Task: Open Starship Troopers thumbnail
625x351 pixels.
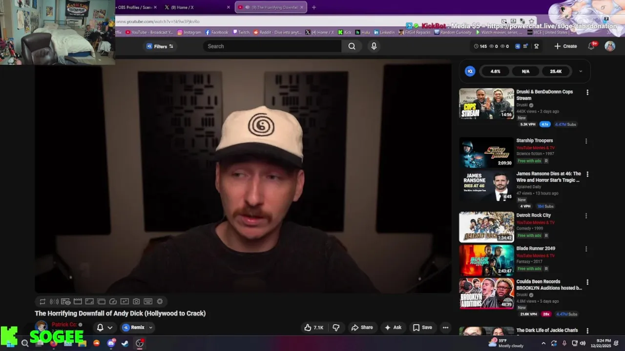Action: (x=486, y=153)
